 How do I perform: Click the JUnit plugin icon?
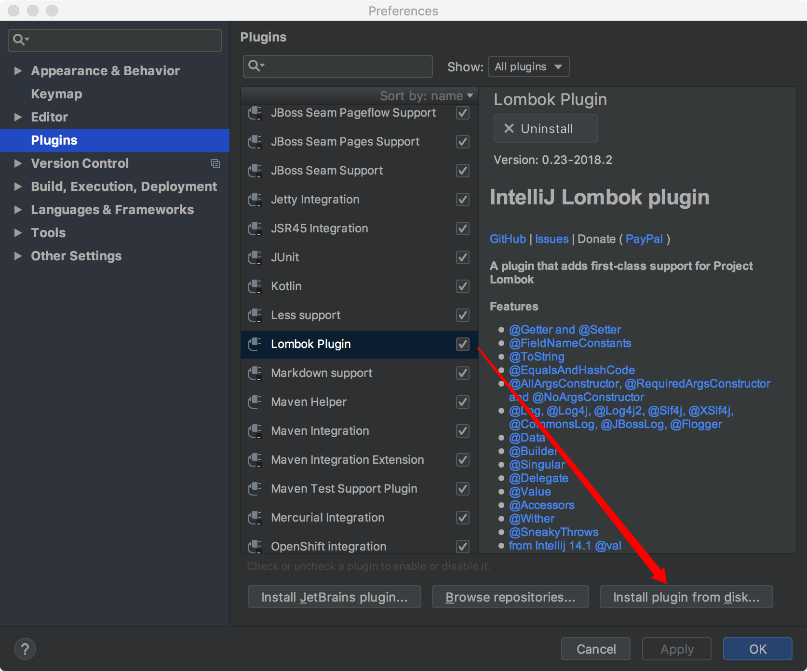click(255, 257)
